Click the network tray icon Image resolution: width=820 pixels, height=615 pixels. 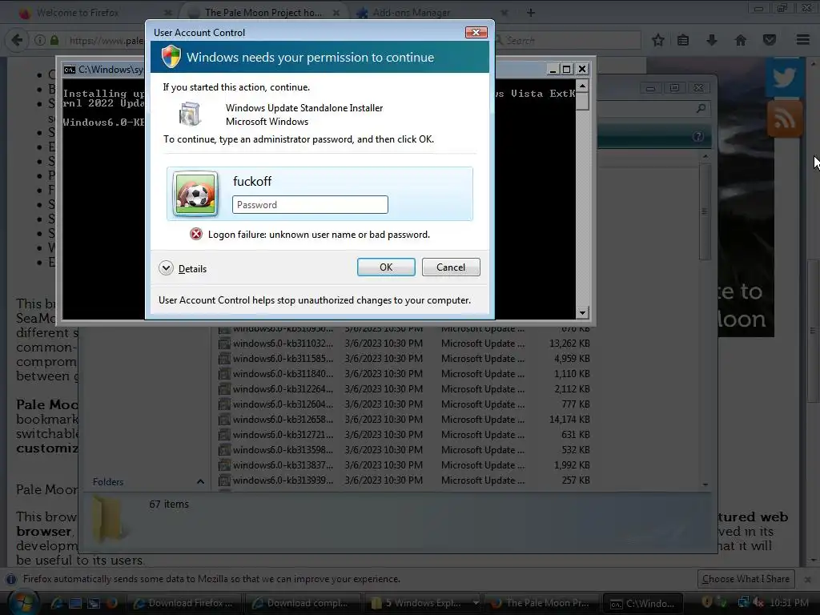(743, 603)
